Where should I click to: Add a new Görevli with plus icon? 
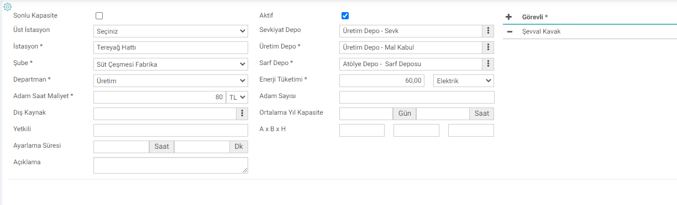point(509,17)
